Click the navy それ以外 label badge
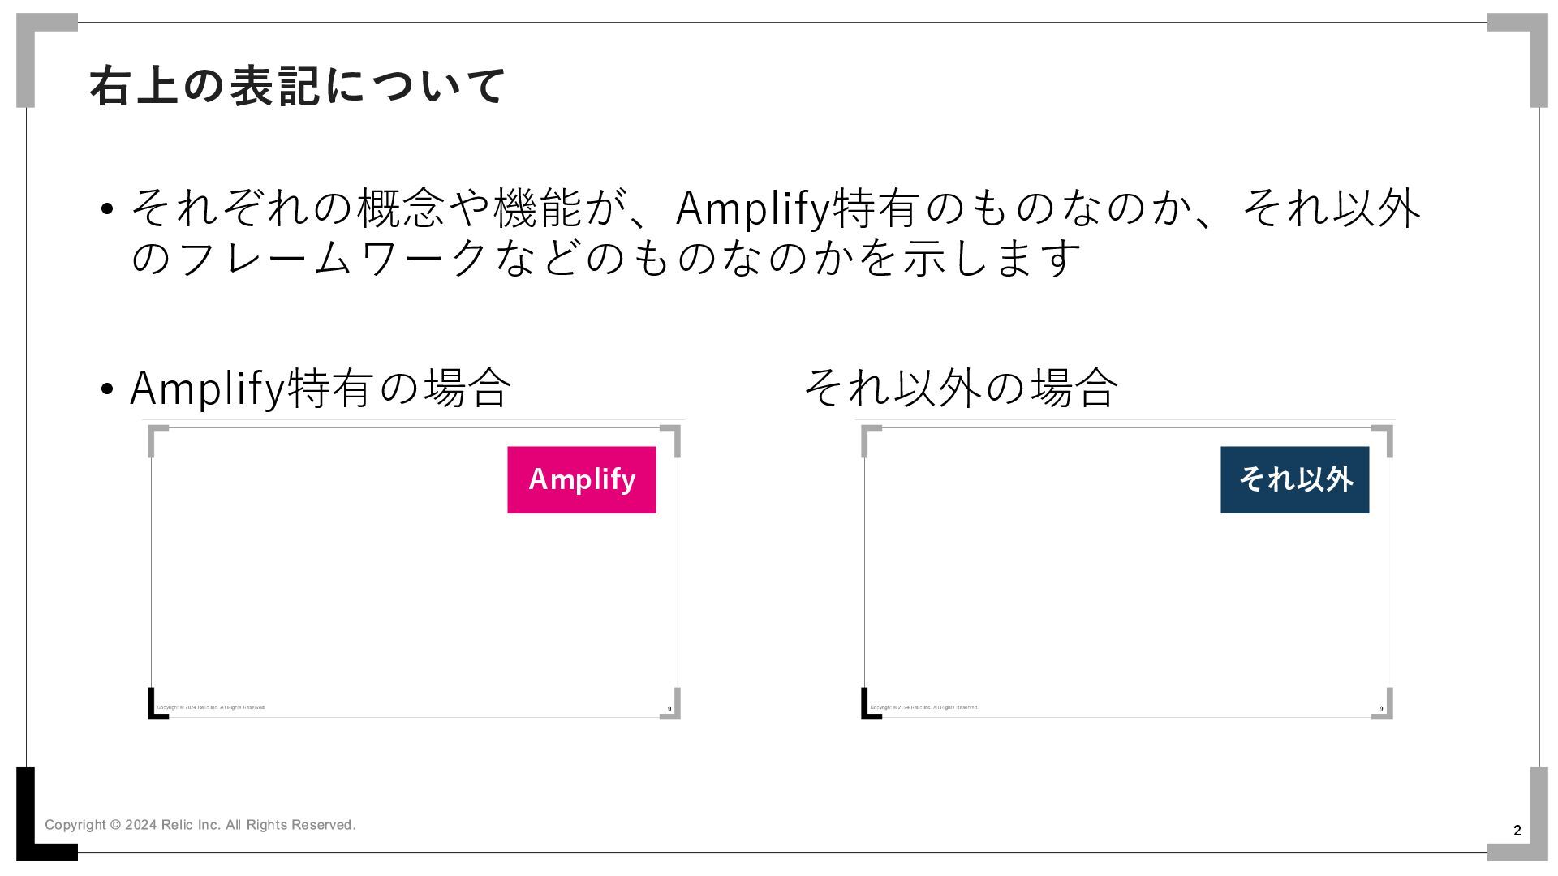Viewport: 1558px width, 876px height. click(x=1294, y=479)
